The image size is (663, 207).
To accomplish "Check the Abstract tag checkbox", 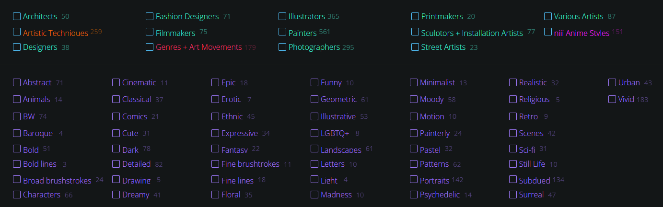I will click(17, 82).
